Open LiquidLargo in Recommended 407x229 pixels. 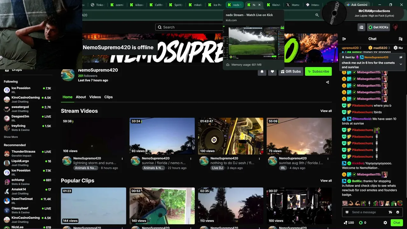[27, 163]
